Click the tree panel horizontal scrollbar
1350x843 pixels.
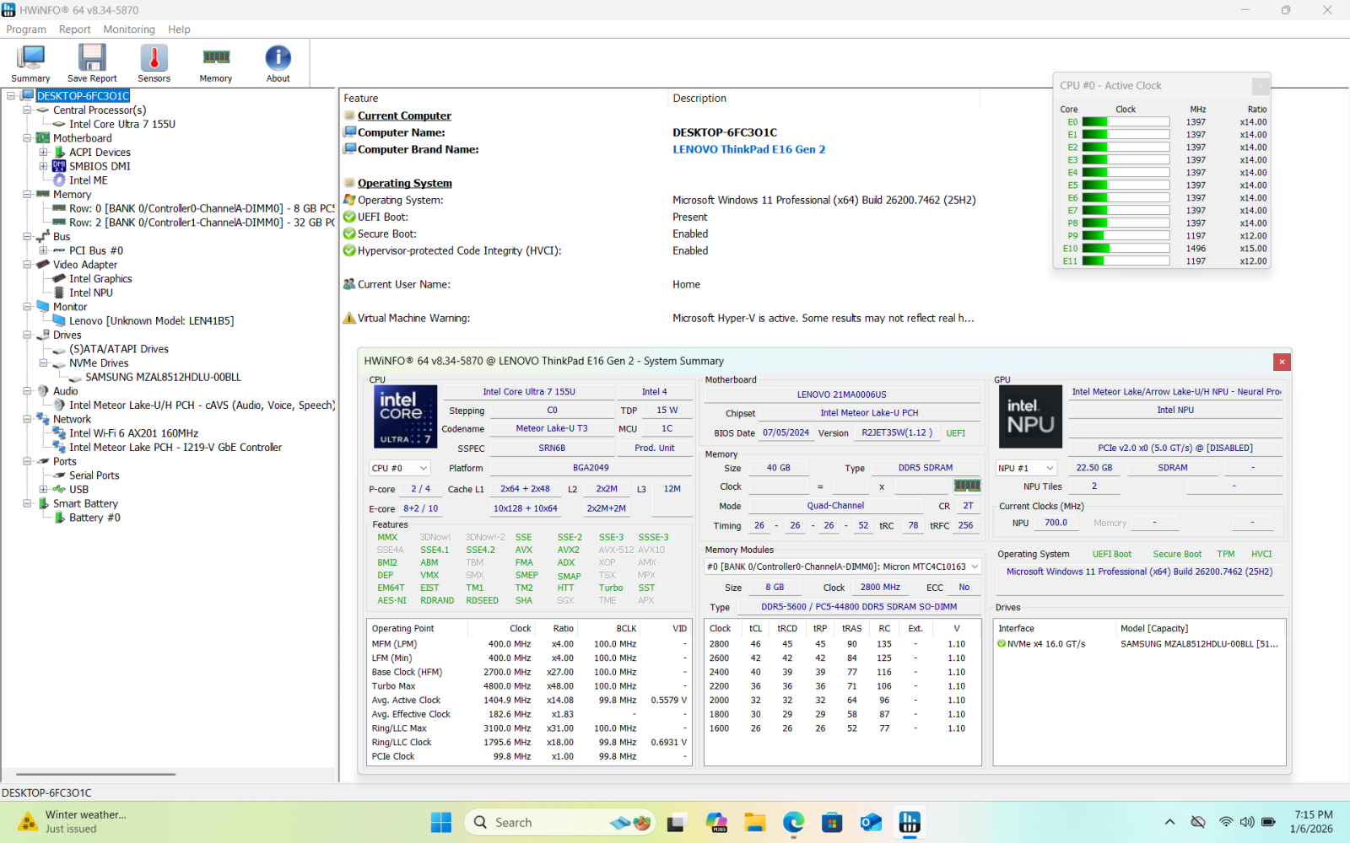point(95,774)
